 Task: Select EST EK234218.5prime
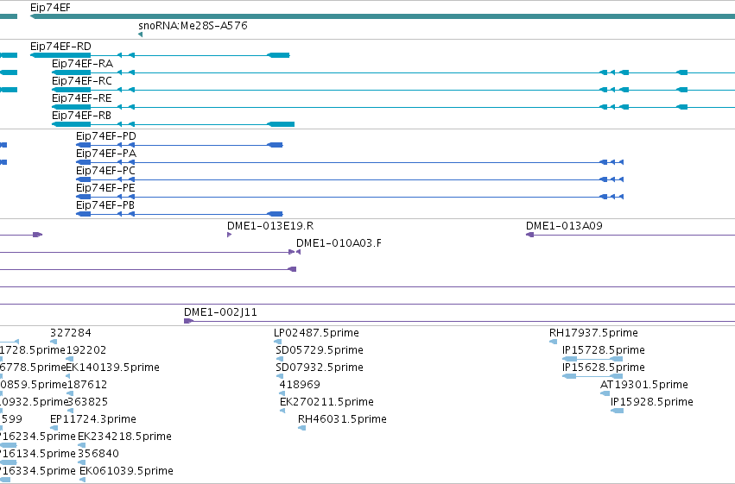[x=81, y=445]
